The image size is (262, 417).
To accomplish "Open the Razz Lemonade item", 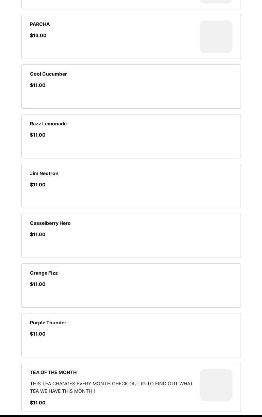I will (x=48, y=124).
